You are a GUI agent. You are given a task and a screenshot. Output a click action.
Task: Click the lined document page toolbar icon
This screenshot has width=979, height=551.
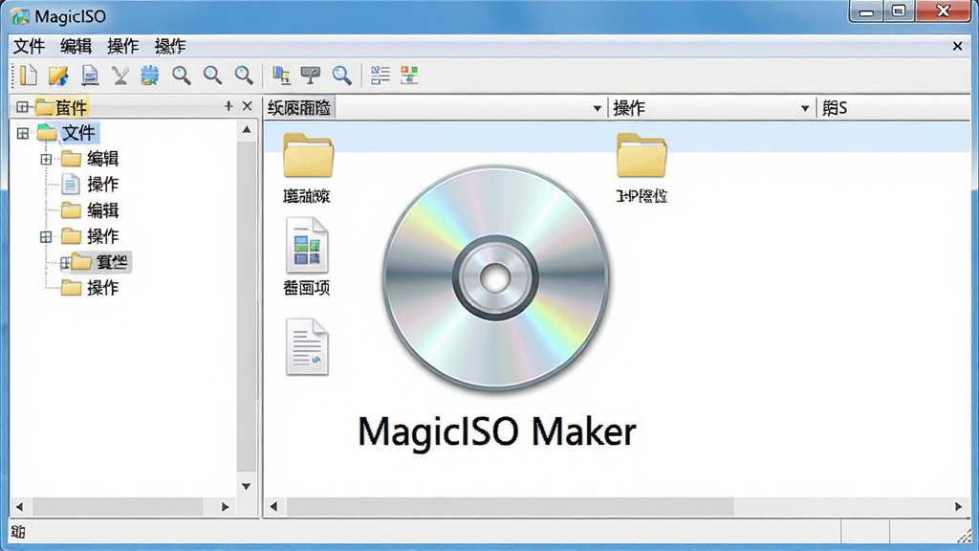[x=90, y=76]
